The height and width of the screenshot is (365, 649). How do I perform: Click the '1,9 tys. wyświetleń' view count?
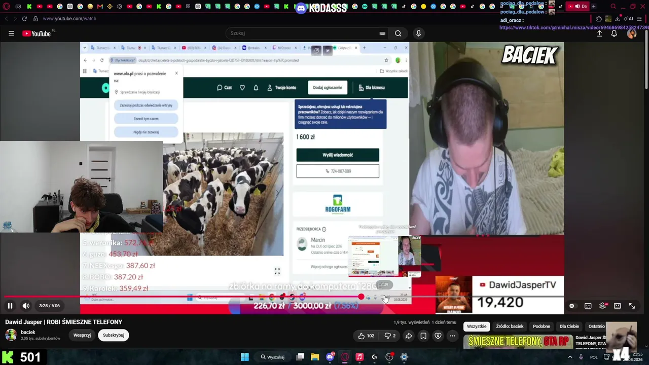[x=411, y=322]
